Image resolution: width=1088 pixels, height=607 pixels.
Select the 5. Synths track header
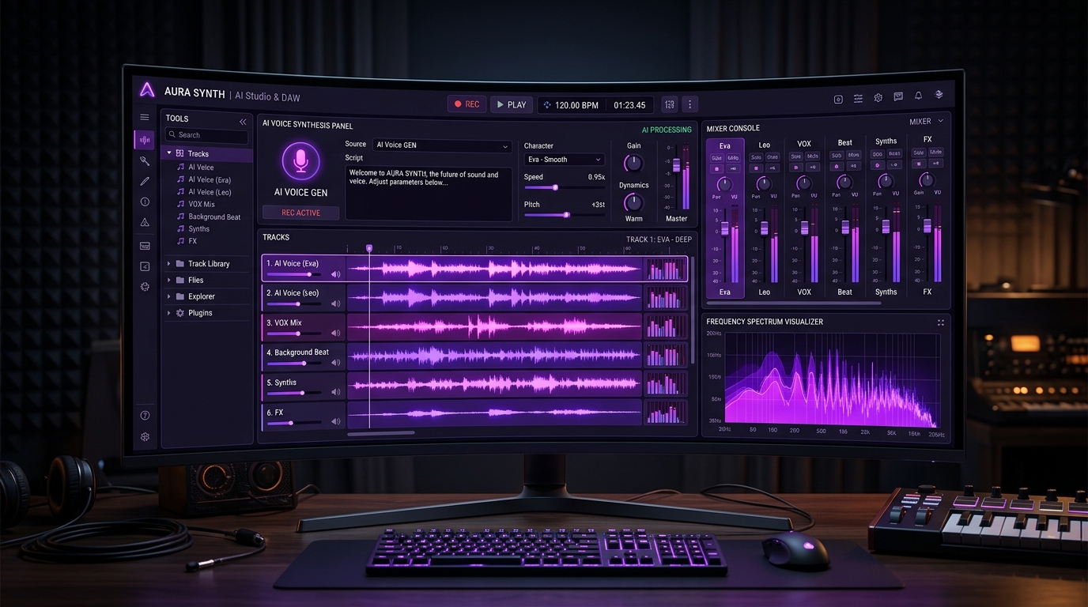point(304,388)
